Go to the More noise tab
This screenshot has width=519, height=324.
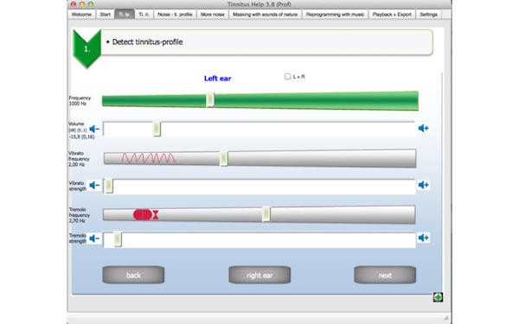click(213, 15)
